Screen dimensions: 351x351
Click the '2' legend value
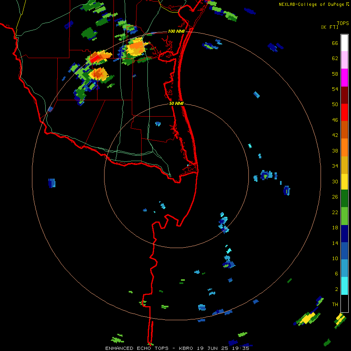click(337, 289)
